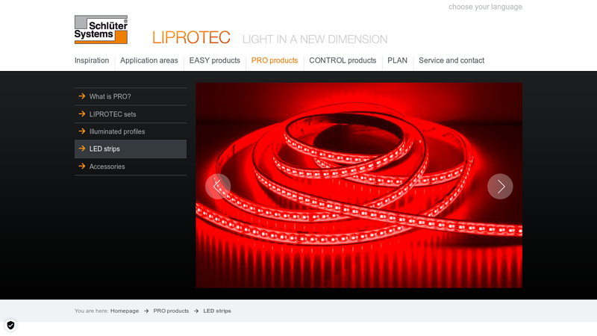Open the What is PRO? sidebar link
This screenshot has height=336, width=597.
[131, 96]
